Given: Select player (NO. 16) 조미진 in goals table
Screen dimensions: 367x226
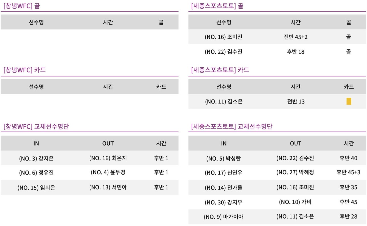Looking at the screenshot, I should 224,37.
